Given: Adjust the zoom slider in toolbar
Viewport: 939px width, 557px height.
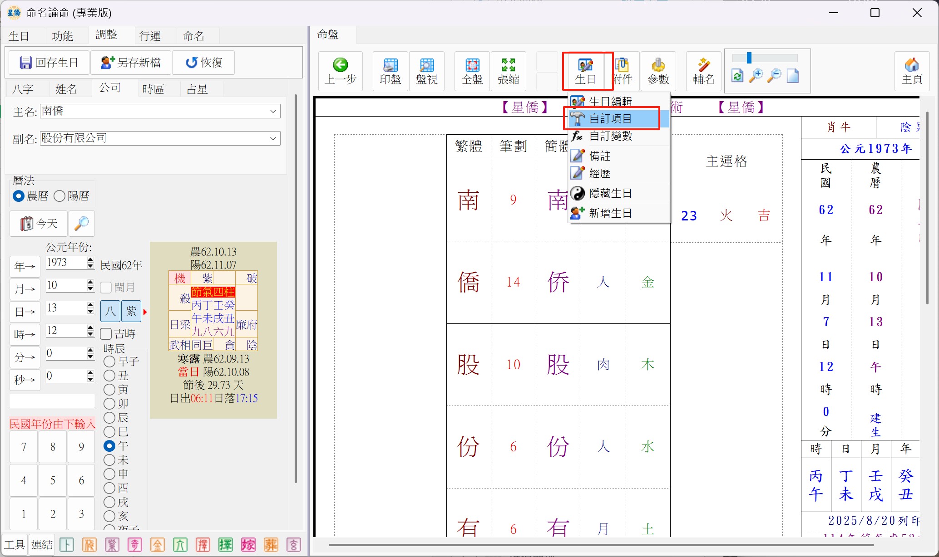Looking at the screenshot, I should [x=749, y=58].
